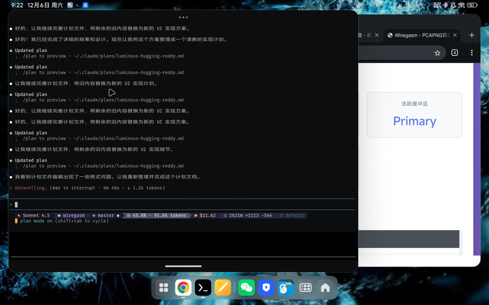This screenshot has width=489, height=305.
Task: Tap the battery indicator showing 52
Action: point(472,5)
